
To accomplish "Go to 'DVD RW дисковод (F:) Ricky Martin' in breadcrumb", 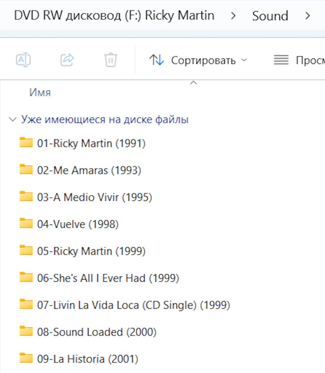I will pos(114,16).
